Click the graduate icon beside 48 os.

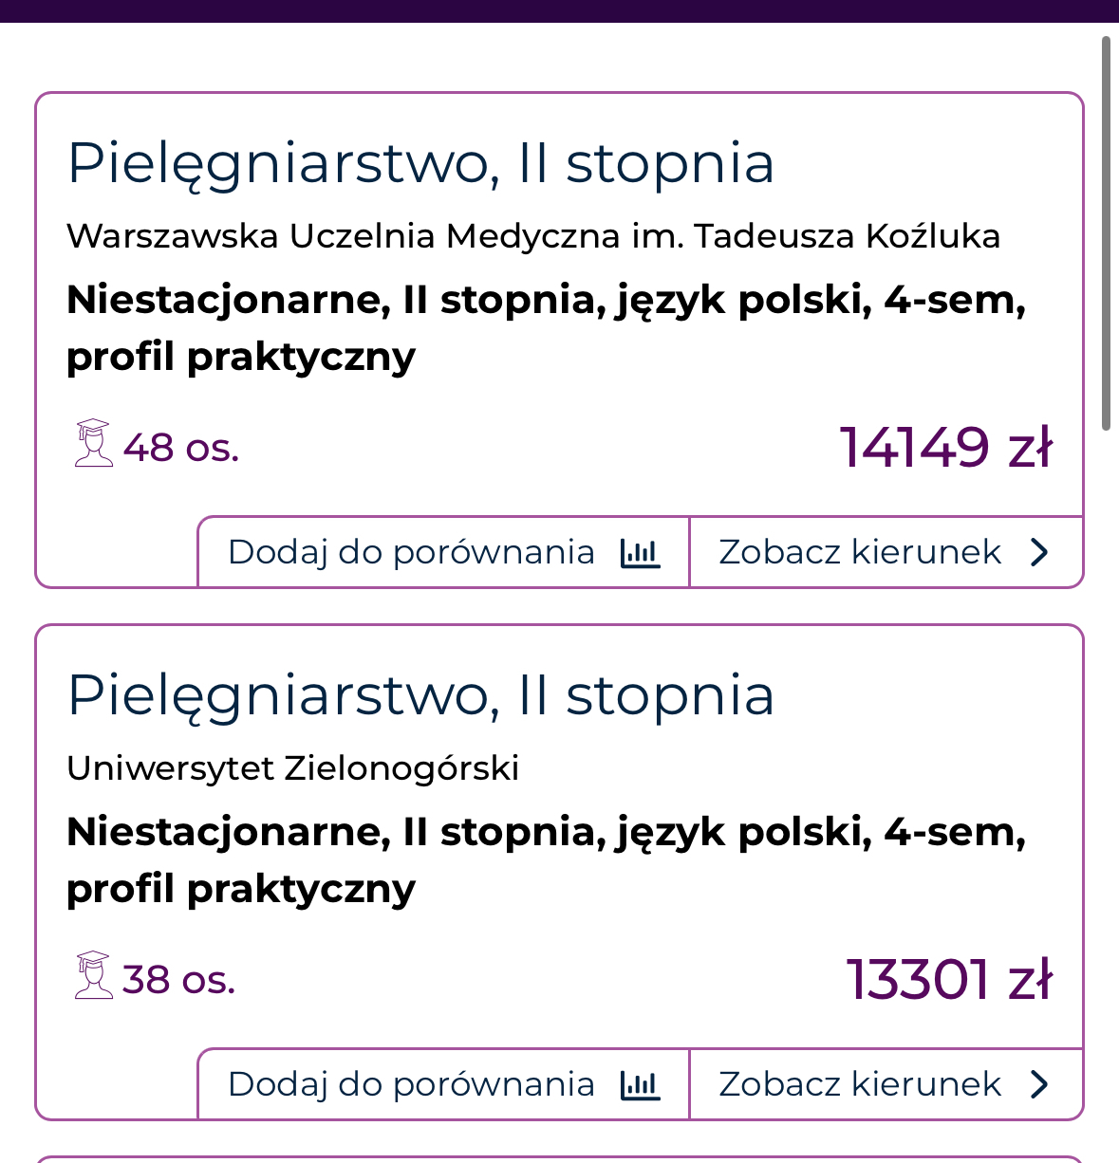tap(93, 443)
